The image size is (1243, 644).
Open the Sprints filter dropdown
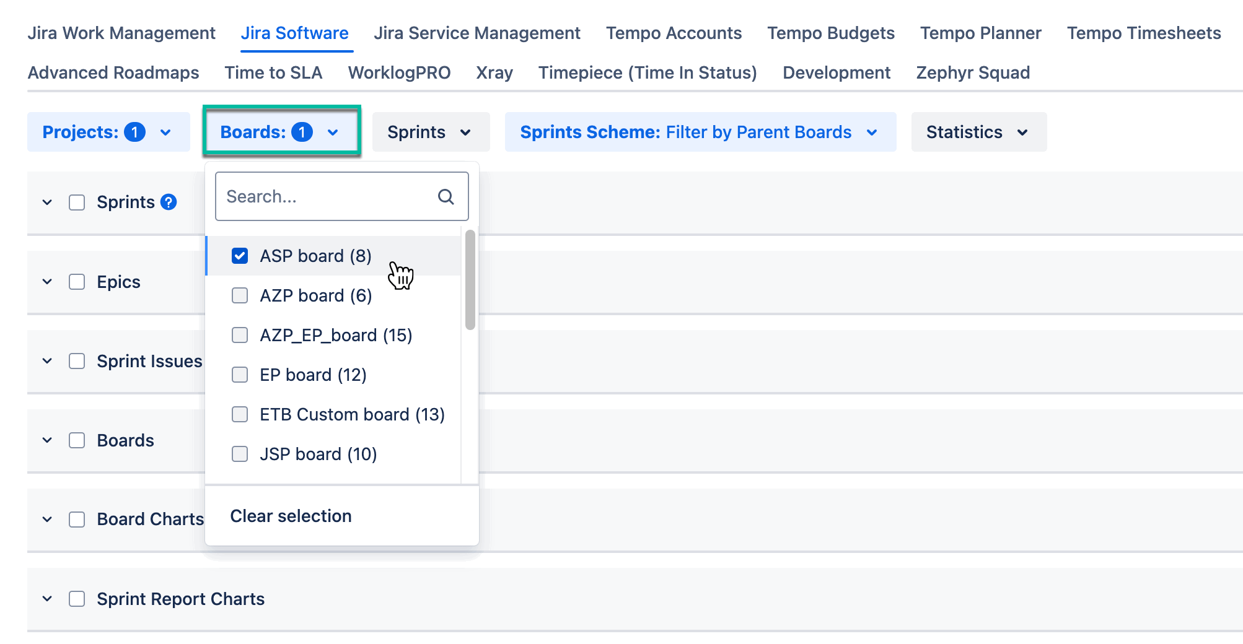pyautogui.click(x=430, y=132)
